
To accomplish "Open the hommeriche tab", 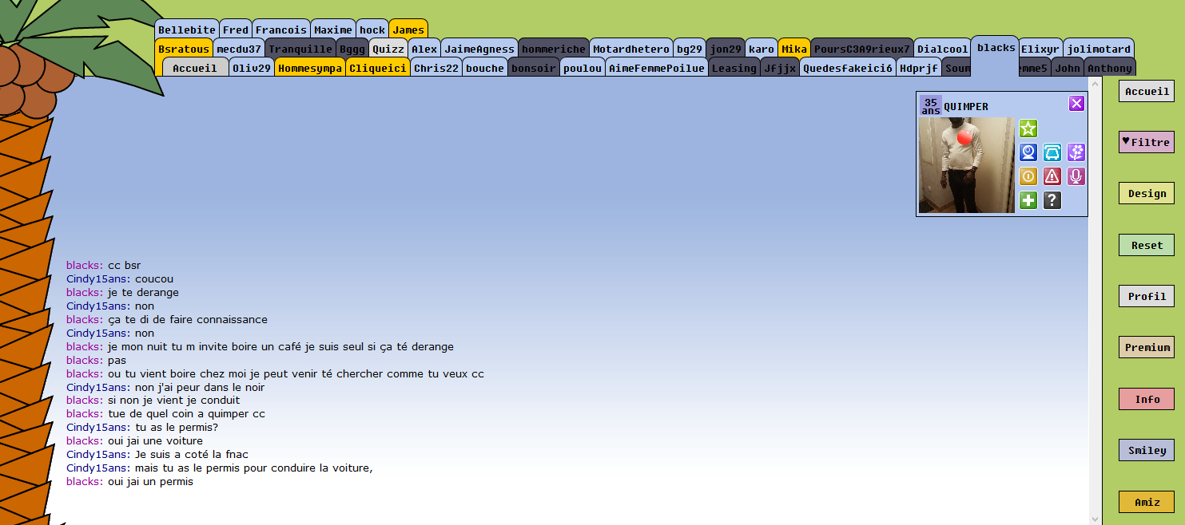I will click(554, 49).
